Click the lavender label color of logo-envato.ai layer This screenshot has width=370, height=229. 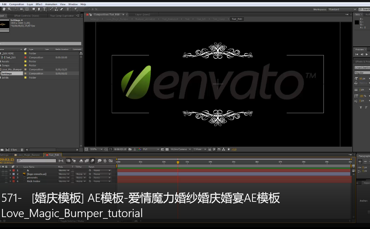coord(14,174)
